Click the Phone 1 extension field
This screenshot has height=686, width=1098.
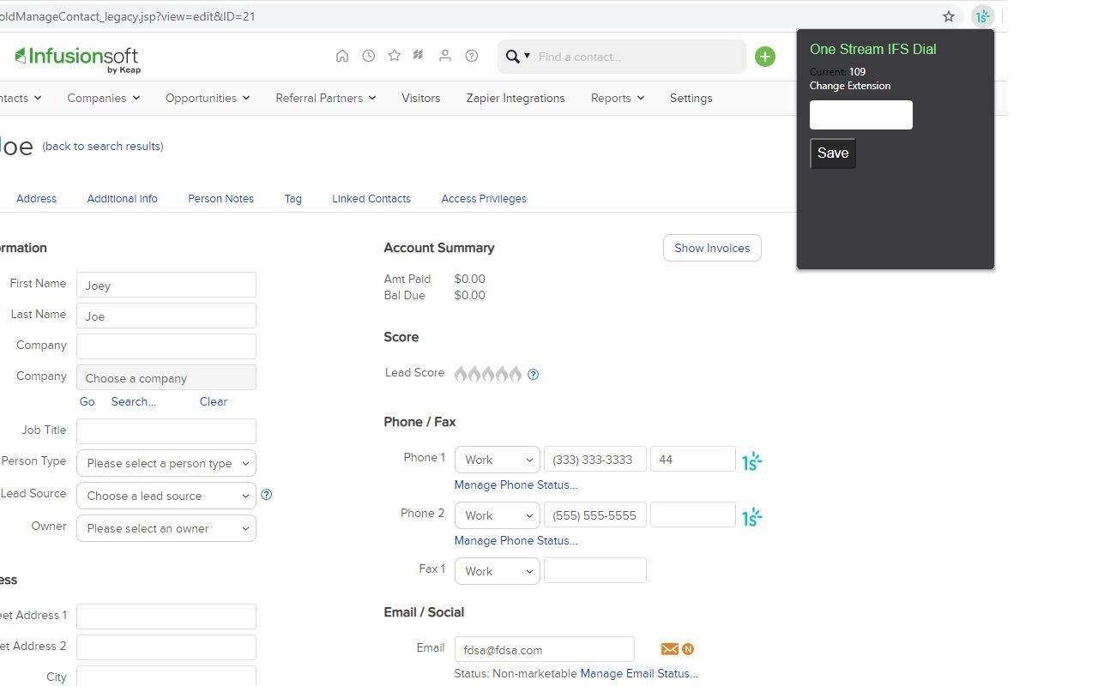[x=693, y=460]
